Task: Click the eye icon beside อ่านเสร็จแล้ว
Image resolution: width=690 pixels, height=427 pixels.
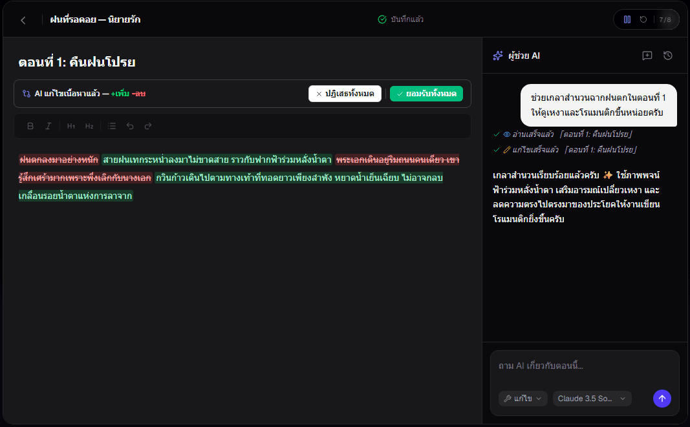Action: [507, 134]
